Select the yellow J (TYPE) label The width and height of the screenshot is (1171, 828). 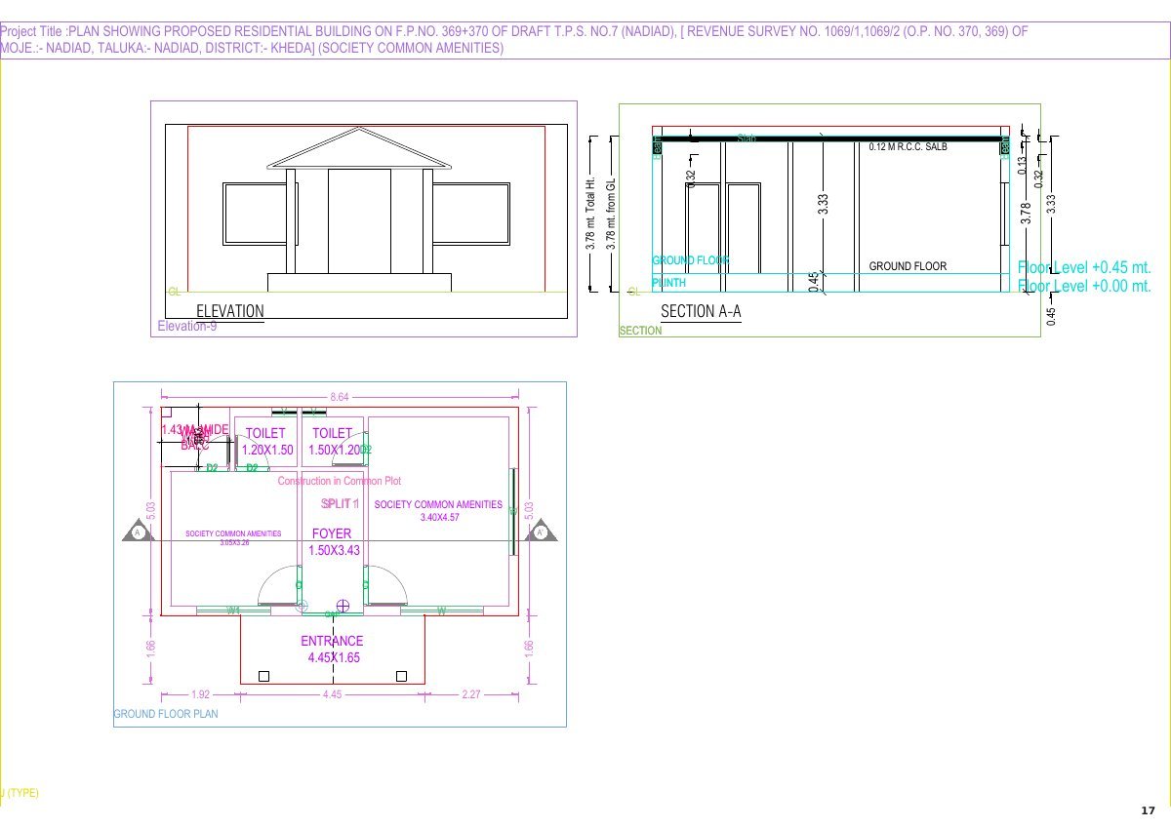20,793
